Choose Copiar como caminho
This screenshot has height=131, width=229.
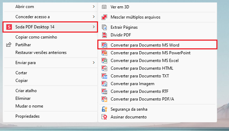pos(50,37)
